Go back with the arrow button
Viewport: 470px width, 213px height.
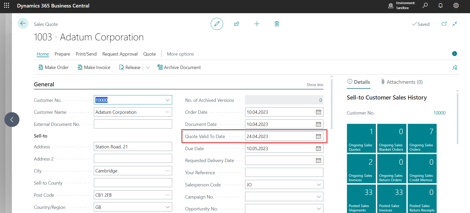23,24
